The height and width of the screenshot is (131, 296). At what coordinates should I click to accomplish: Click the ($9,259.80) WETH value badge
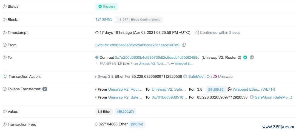point(216,90)
